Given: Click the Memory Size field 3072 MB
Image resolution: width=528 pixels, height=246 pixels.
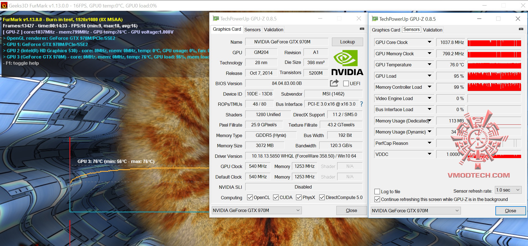Looking at the screenshot, I should [265, 145].
